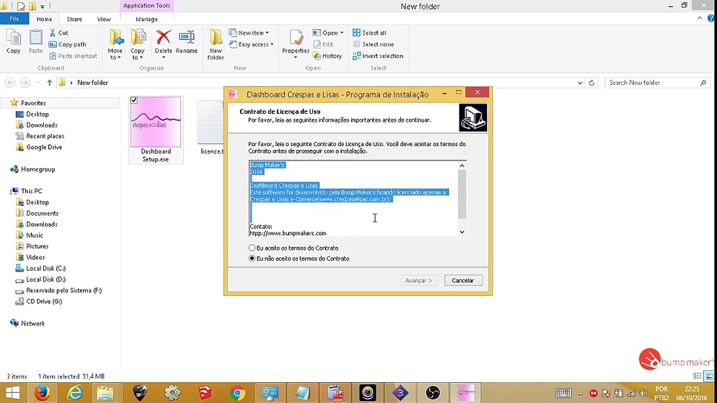The width and height of the screenshot is (717, 403).
Task: Go up one folder level arrow
Action: pos(49,83)
